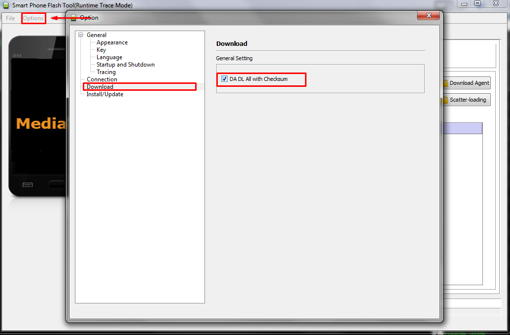Open the Options menu
Viewport: 510px width, 335px height.
33,18
